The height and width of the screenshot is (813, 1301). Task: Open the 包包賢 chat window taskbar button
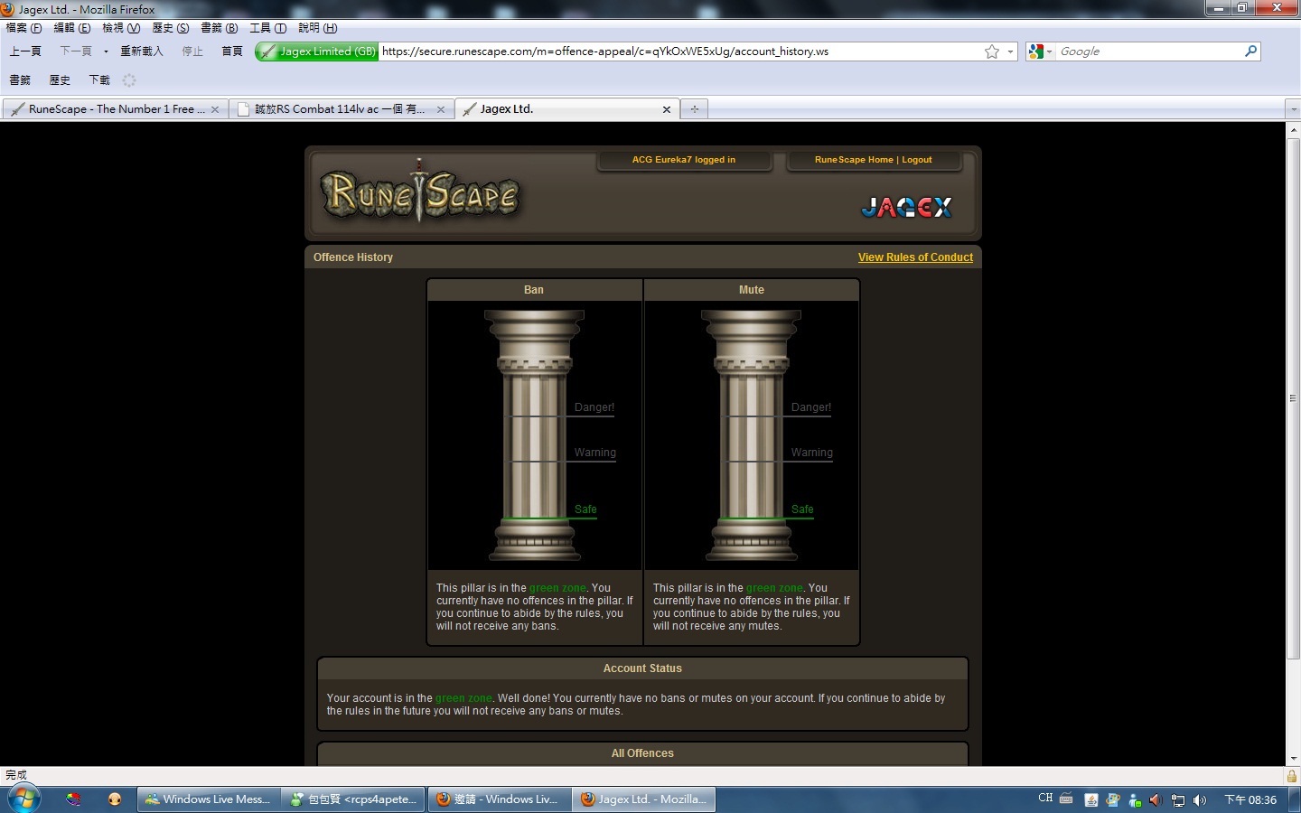tap(353, 799)
